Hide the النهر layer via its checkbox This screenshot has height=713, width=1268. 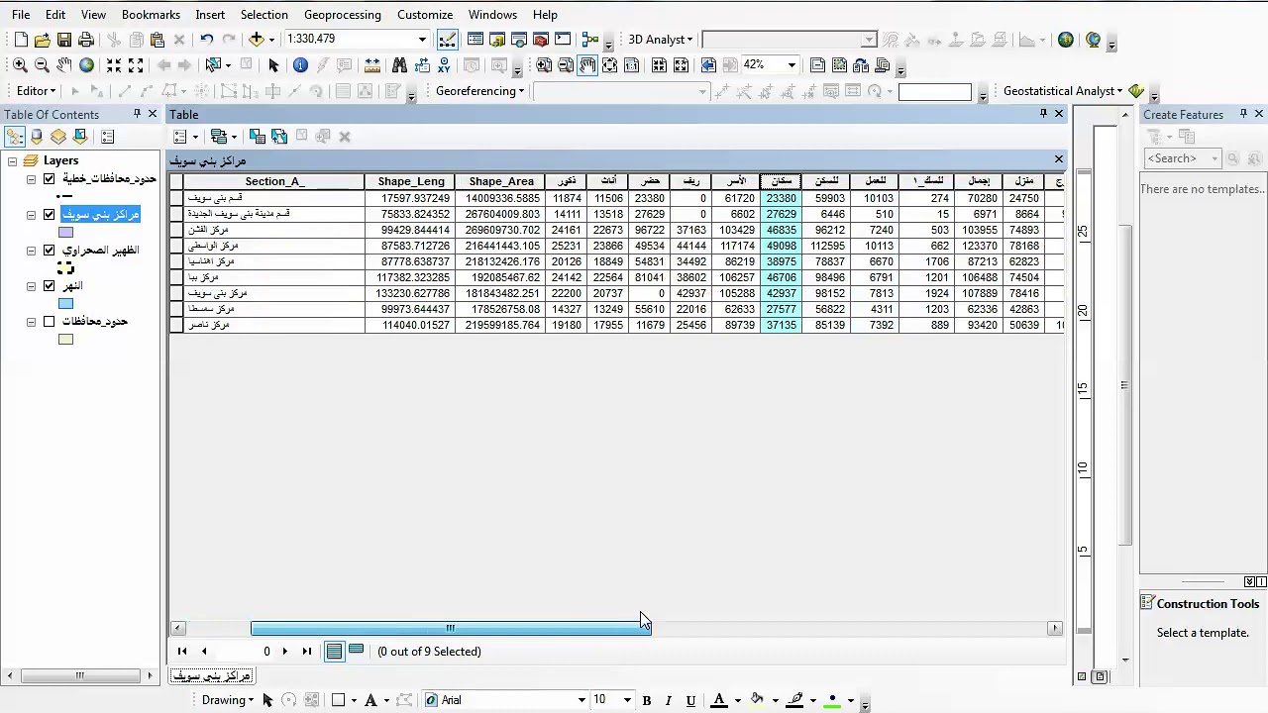[49, 286]
